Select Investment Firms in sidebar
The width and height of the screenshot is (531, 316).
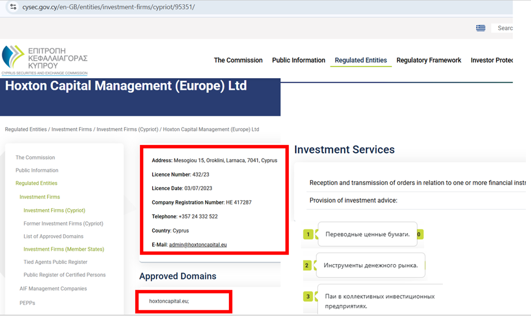(x=40, y=197)
